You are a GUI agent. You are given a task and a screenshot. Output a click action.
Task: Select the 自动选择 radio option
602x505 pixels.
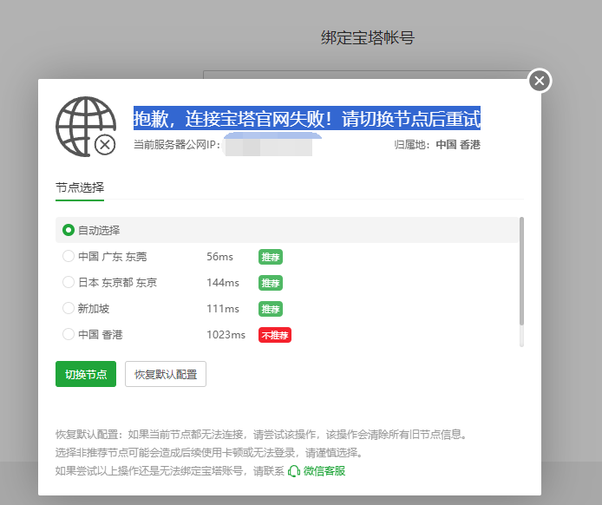(x=69, y=230)
